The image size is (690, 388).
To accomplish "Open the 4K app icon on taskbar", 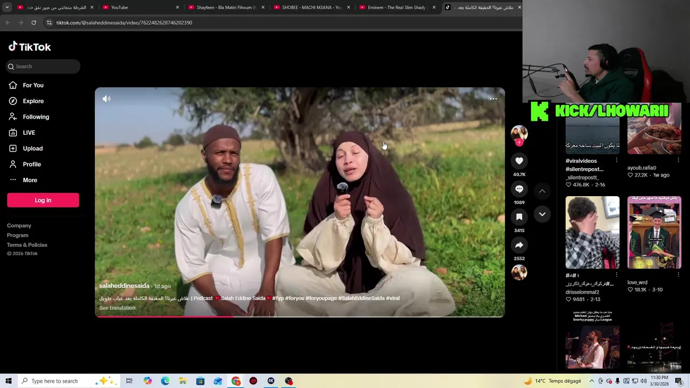I will click(271, 381).
